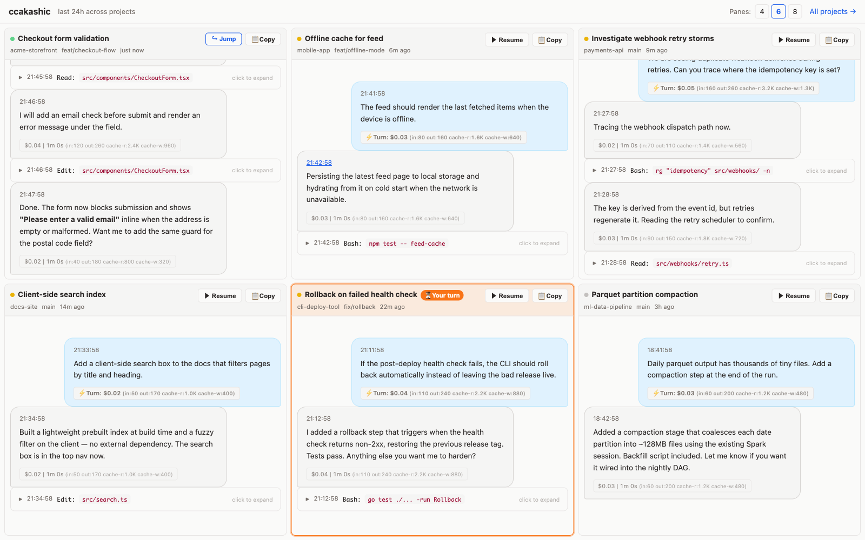
Task: Click the Turn: $0.02 cost chip in search index
Action: [x=157, y=393]
